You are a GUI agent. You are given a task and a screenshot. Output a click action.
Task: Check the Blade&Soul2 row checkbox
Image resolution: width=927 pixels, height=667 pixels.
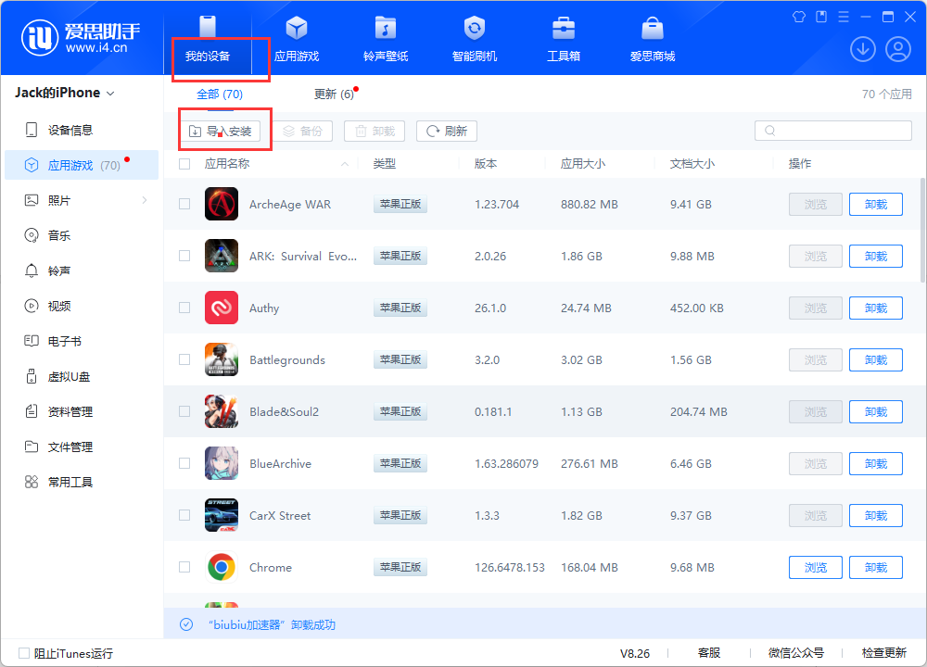pyautogui.click(x=184, y=411)
